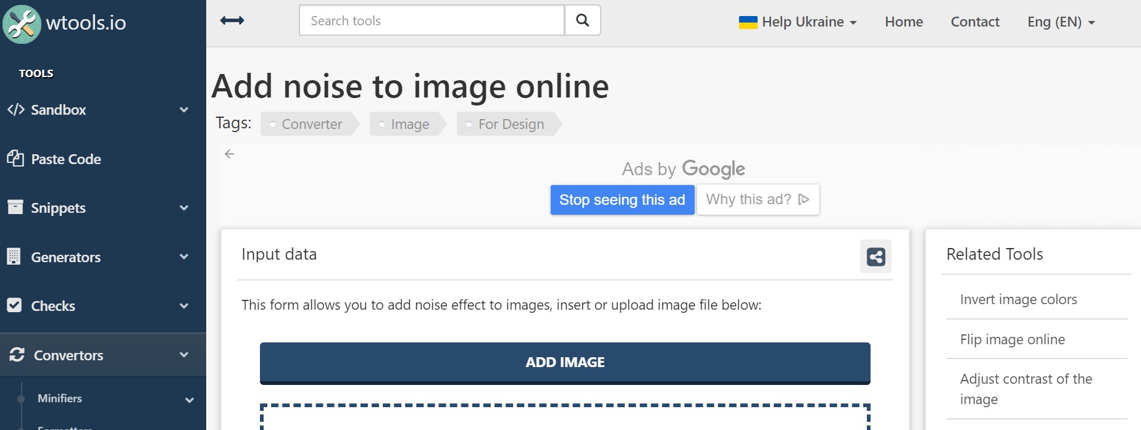
Task: Click the Convertors menu label
Action: [69, 355]
